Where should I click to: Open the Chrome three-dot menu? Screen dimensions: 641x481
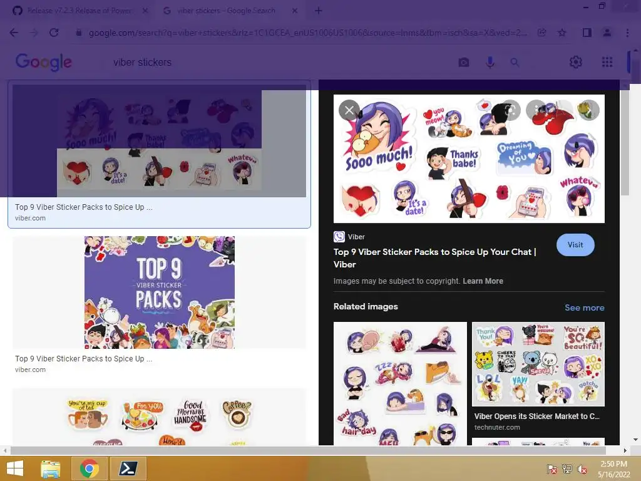tap(627, 33)
